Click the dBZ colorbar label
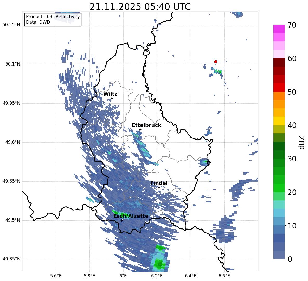This screenshot has width=308, height=281. click(301, 142)
